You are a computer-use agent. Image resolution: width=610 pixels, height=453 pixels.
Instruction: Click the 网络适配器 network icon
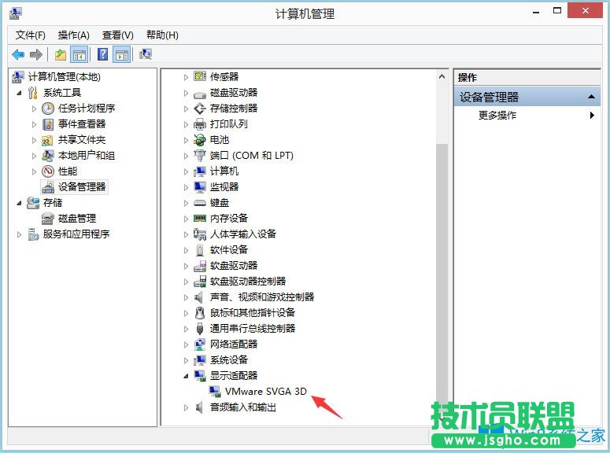[x=200, y=344]
